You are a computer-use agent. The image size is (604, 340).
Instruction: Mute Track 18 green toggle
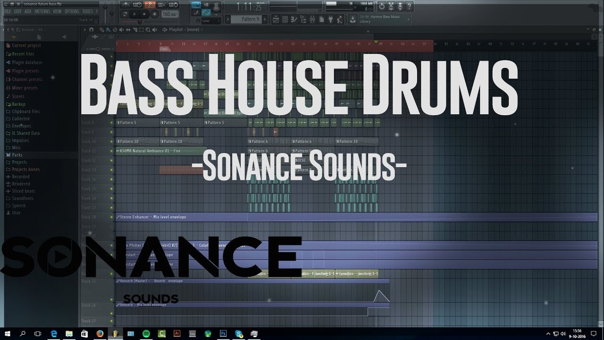point(111,217)
